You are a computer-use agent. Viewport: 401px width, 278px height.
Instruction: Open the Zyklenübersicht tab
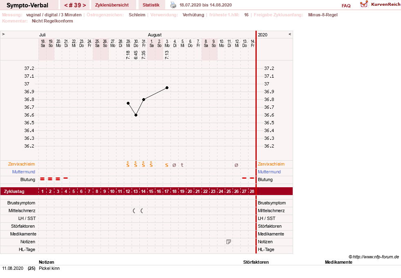click(x=112, y=5)
